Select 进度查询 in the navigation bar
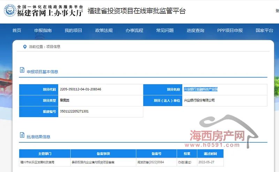 [x=195, y=30]
